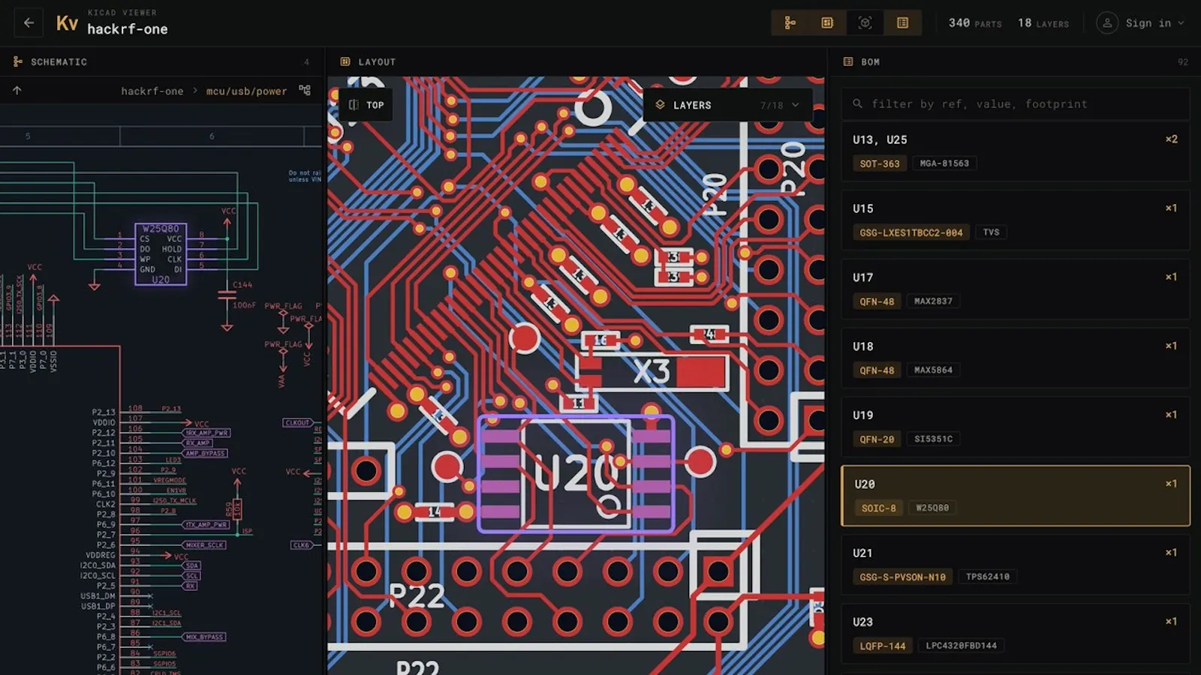The width and height of the screenshot is (1201, 675).
Task: Select the U18 BOM row
Action: 1016,358
